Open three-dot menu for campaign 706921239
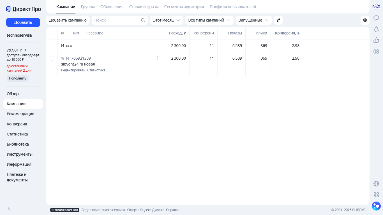This screenshot has width=383, height=215. click(158, 58)
